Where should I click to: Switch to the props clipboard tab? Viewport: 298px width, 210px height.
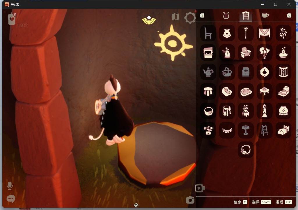coord(246,16)
